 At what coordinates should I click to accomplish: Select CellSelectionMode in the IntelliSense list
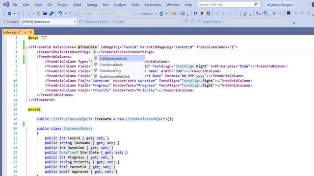click(119, 59)
